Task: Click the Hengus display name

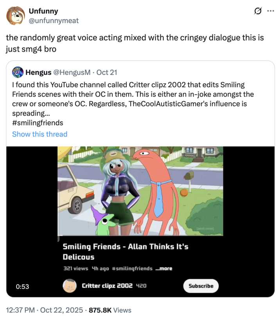Action: point(38,72)
